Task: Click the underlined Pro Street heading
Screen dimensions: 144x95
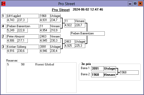Action: point(61,10)
